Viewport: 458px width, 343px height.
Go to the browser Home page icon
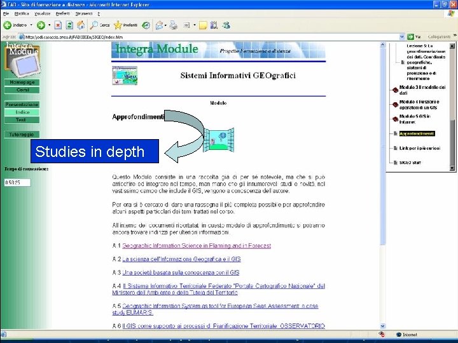click(x=81, y=25)
